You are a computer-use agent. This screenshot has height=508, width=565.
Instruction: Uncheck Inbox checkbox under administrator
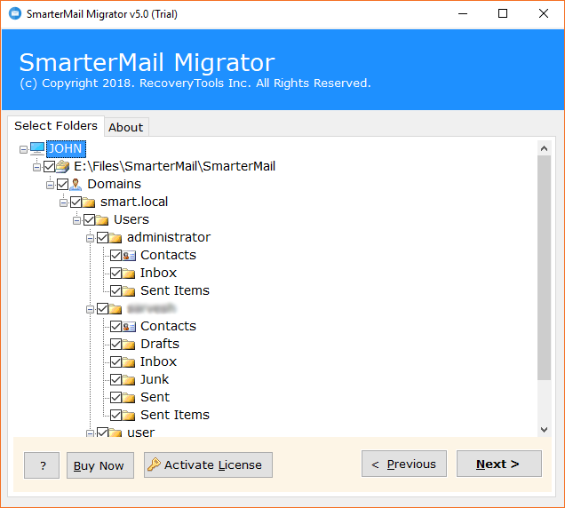pyautogui.click(x=116, y=274)
